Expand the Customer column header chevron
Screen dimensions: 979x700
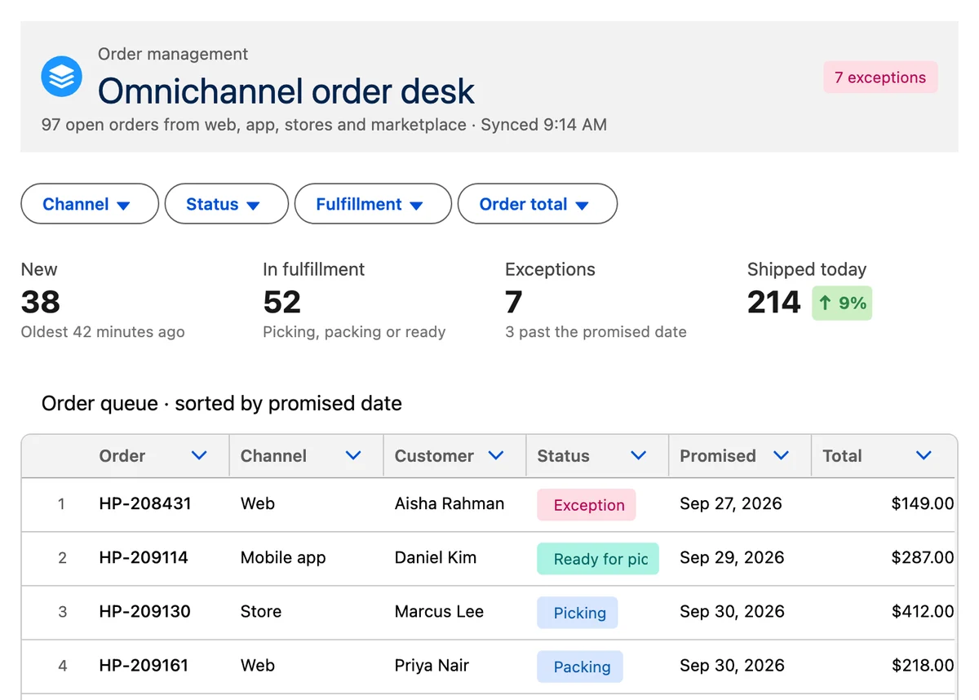pos(496,456)
